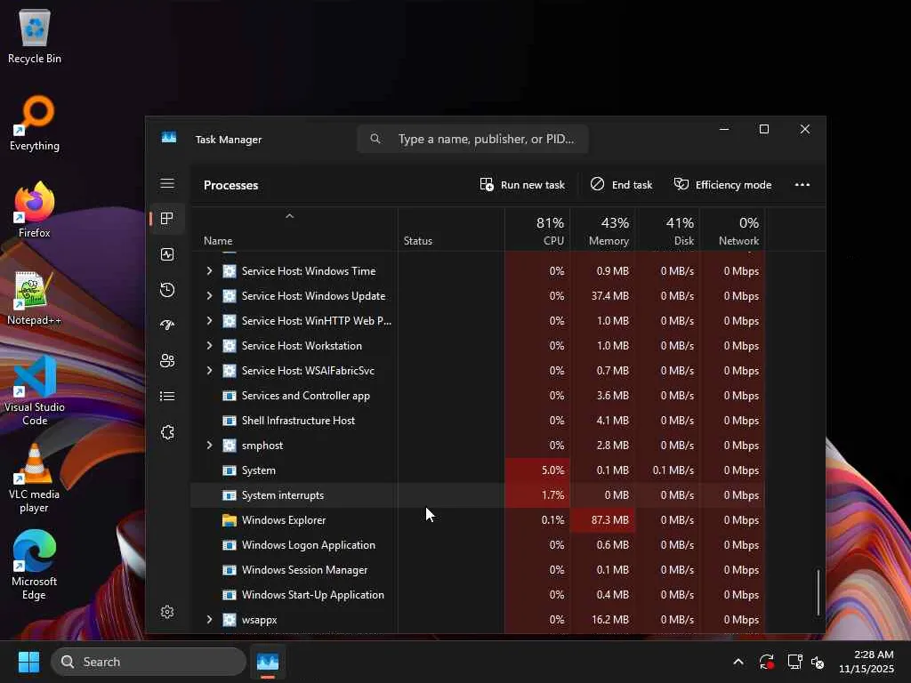Select the Windows Explorer process row
Image resolution: width=911 pixels, height=683 pixels.
tap(478, 520)
